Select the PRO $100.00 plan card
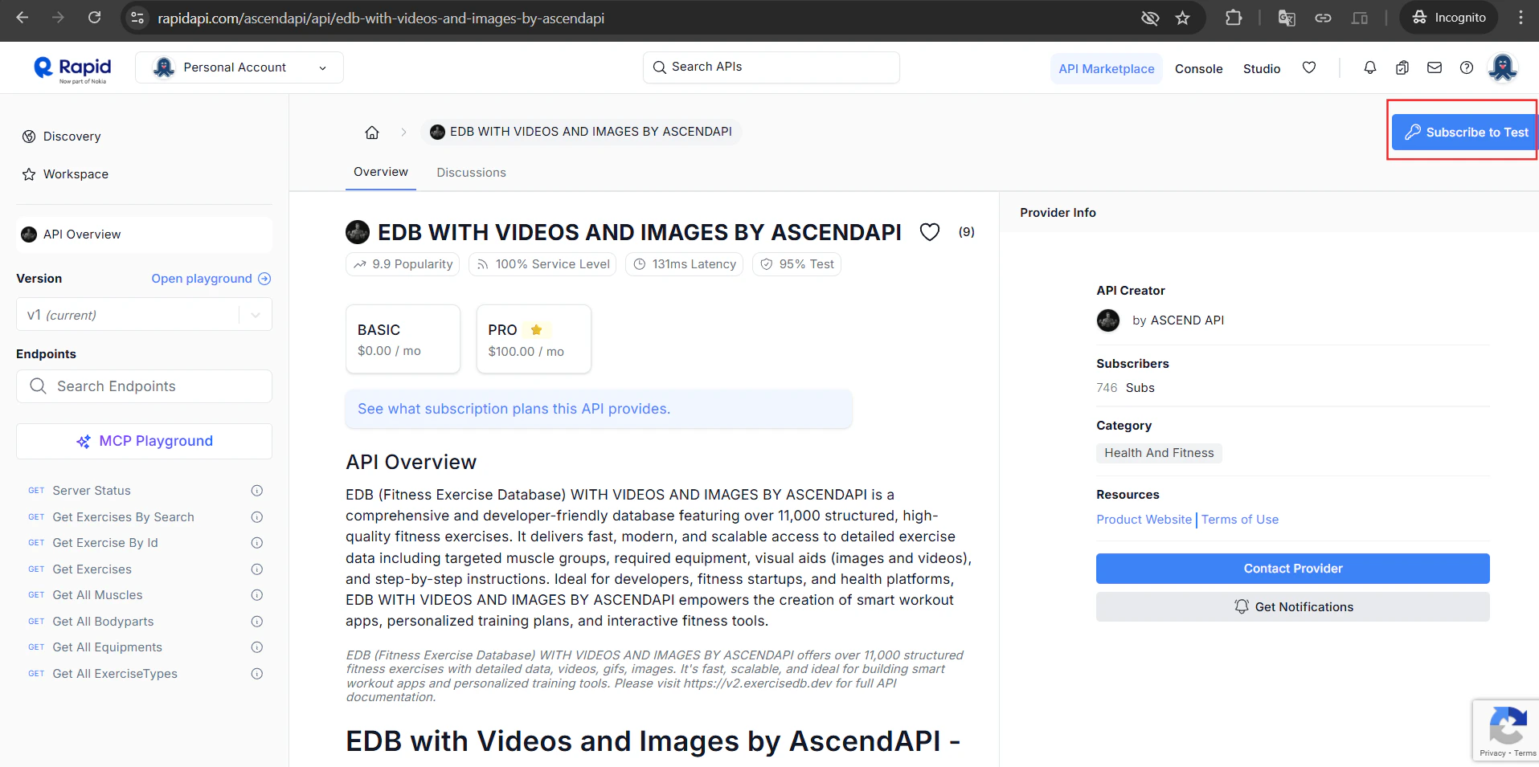 pos(534,339)
